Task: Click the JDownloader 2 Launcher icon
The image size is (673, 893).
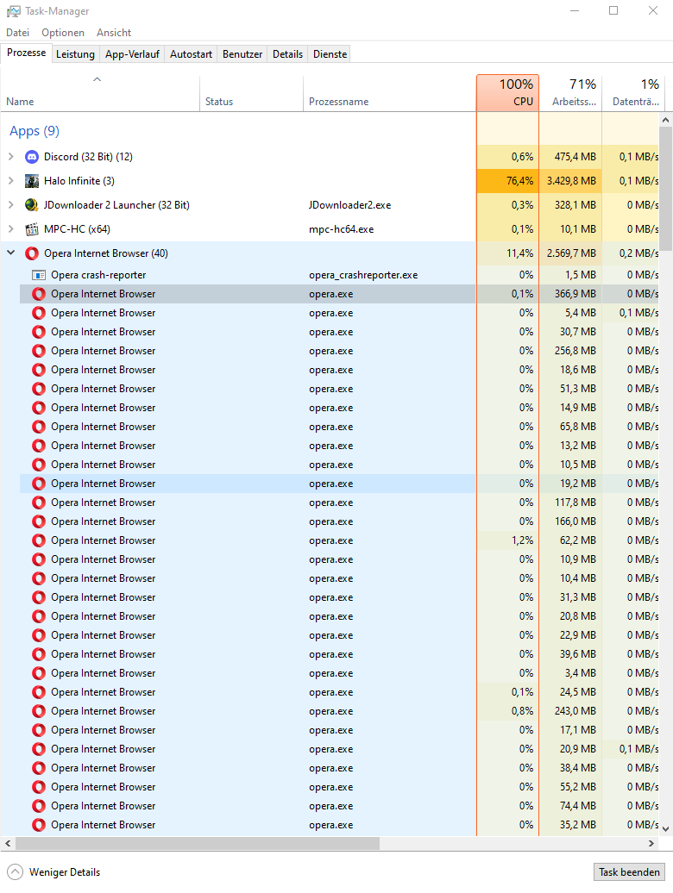Action: (32, 205)
